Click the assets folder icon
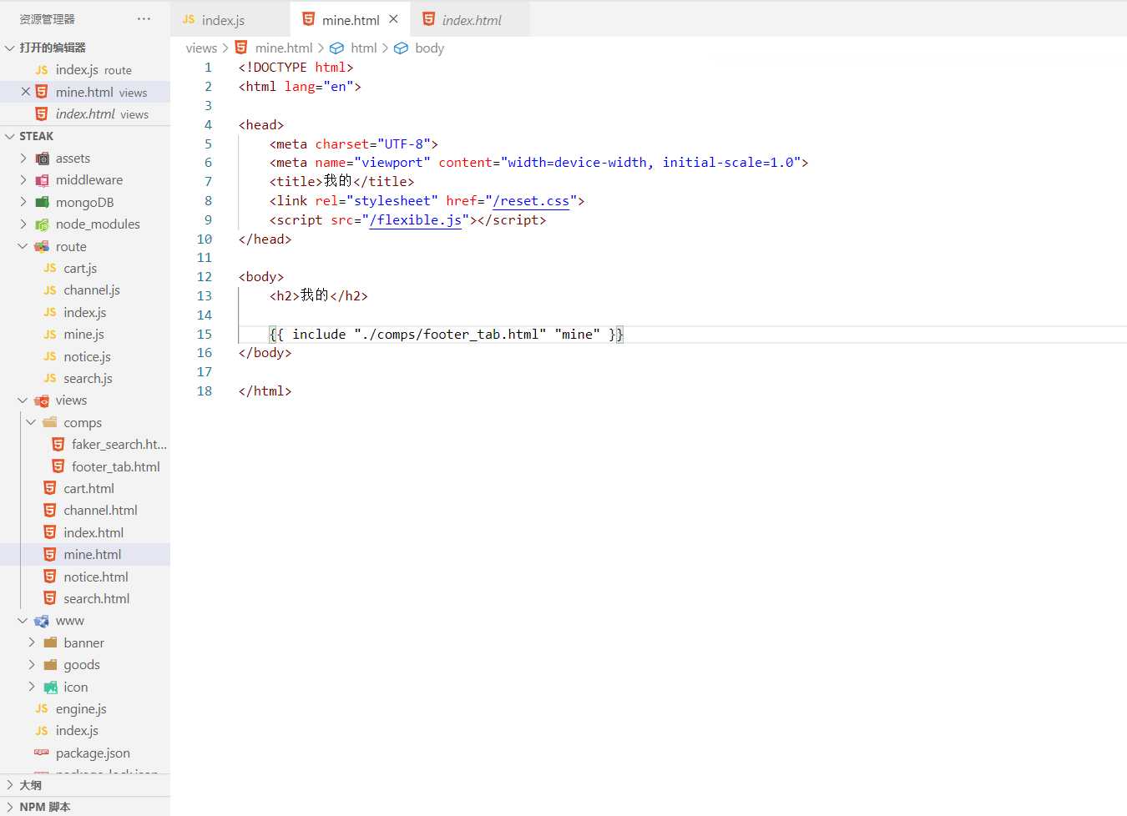 tap(42, 158)
